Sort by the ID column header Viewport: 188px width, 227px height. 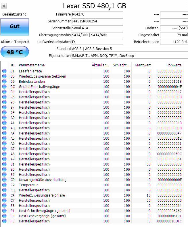point(12,65)
